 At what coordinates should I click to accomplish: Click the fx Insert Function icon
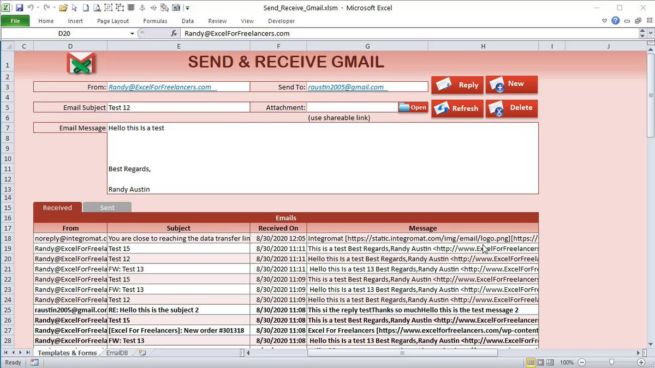174,33
